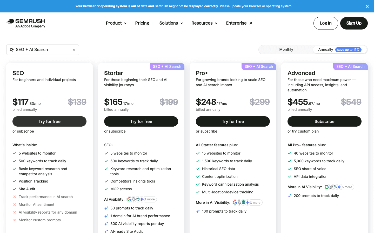Subscribe to the Advanced plan
Image resolution: width=374 pixels, height=233 pixels.
[x=324, y=121]
